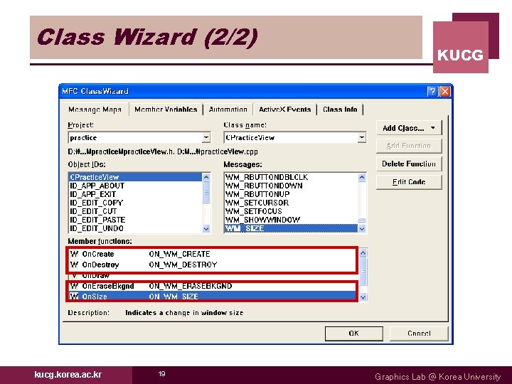Click the dialog help question-mark icon
This screenshot has width=512, height=384.
(x=432, y=91)
